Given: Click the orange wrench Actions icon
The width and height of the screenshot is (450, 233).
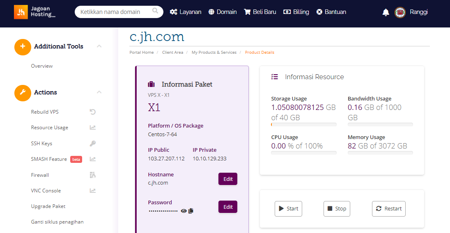Looking at the screenshot, I should [x=23, y=93].
